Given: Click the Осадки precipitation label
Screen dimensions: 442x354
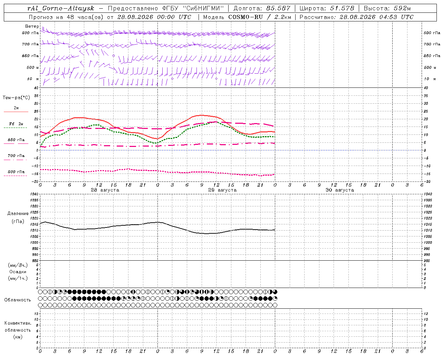Looking at the screenshot, I should pyautogui.click(x=18, y=272).
